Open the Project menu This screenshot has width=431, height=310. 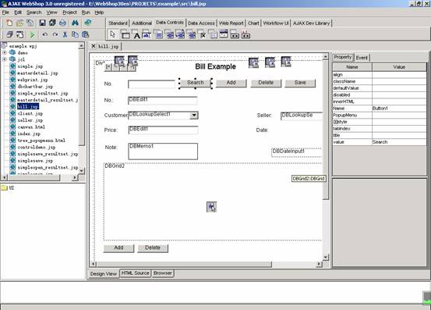[69, 12]
